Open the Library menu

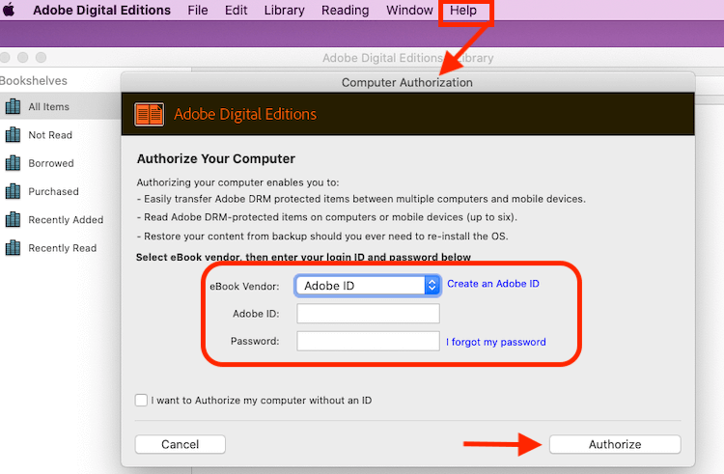coord(284,11)
